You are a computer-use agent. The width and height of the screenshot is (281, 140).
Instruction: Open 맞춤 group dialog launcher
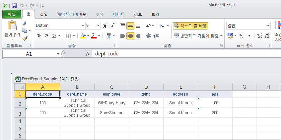[x=222, y=45]
